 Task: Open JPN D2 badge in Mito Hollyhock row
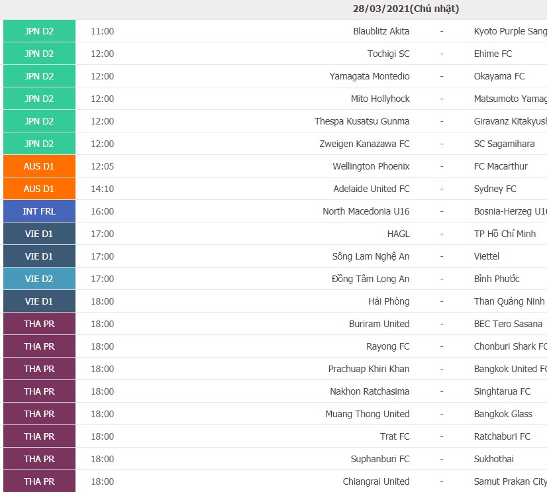coord(39,99)
